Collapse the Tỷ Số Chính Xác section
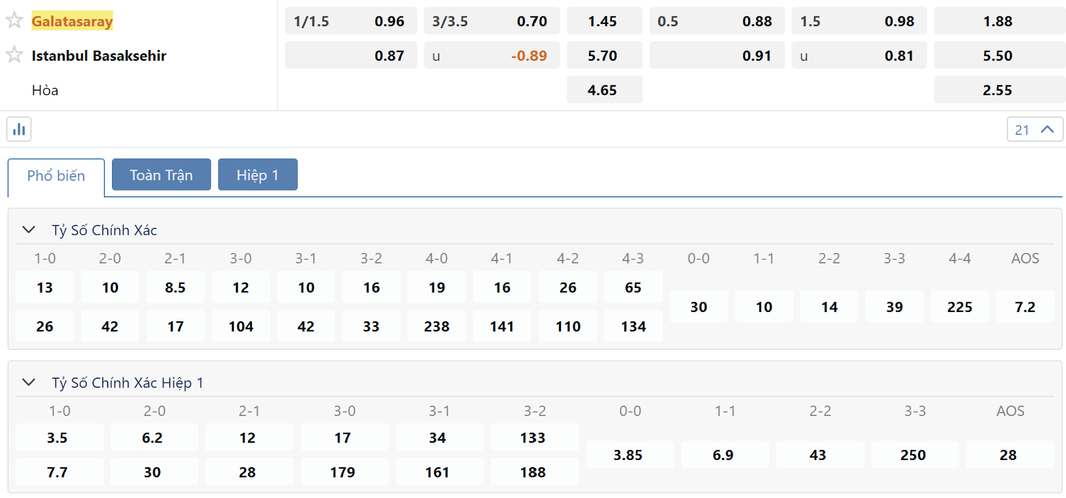This screenshot has height=498, width=1066. [x=29, y=230]
